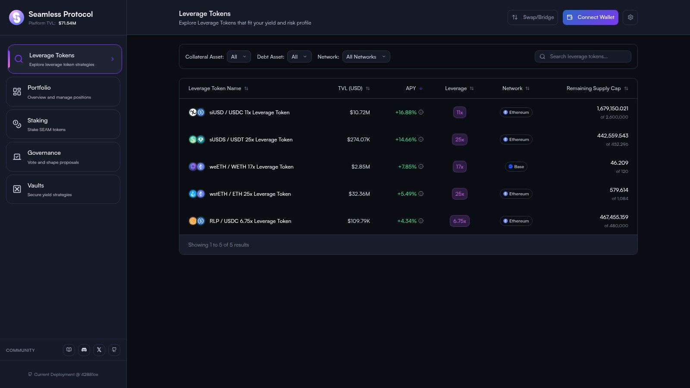Select Portfolio in the sidebar

[x=63, y=91]
